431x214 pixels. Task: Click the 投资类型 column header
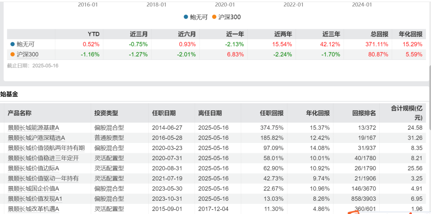click(x=106, y=113)
